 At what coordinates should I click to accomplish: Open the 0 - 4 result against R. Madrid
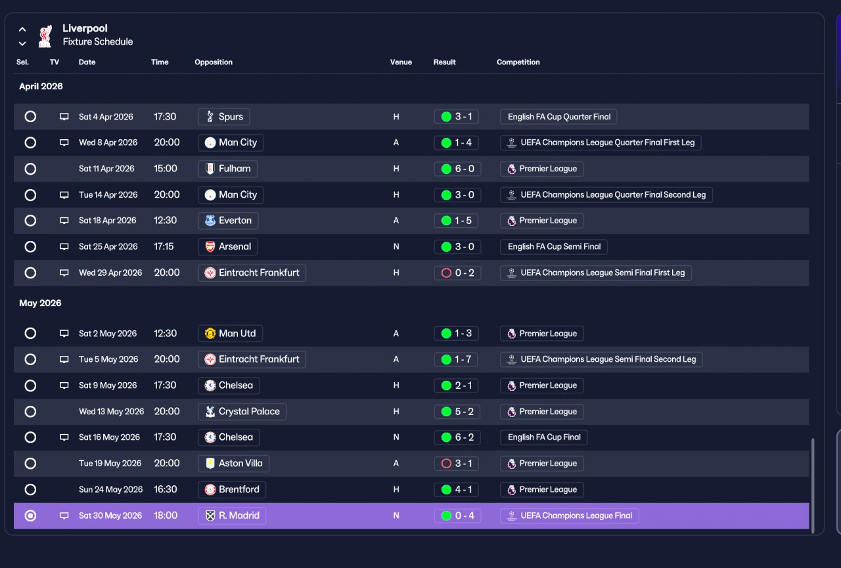tap(457, 516)
